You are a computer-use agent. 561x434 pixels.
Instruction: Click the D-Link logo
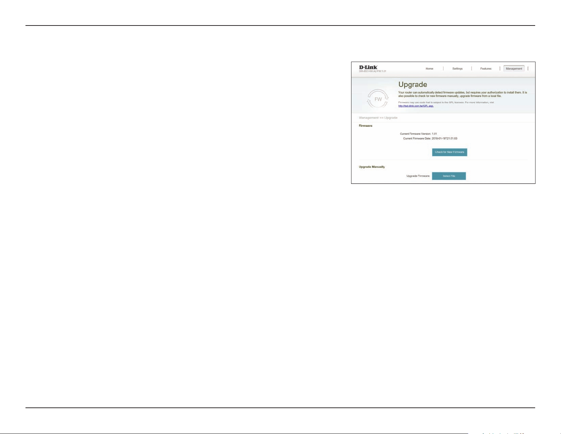[x=368, y=67]
